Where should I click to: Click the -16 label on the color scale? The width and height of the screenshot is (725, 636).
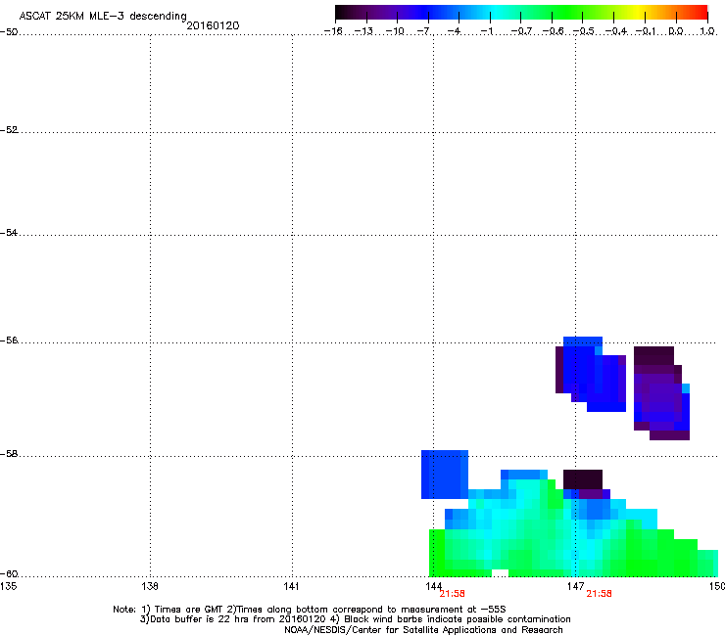(333, 31)
